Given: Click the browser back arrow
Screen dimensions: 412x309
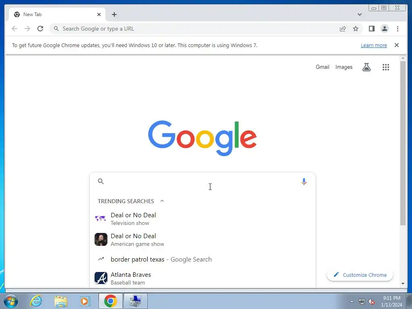Looking at the screenshot, I should tap(14, 29).
